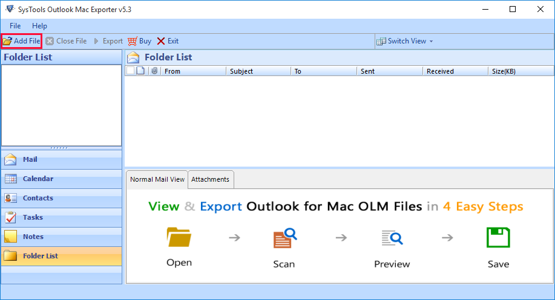
Task: Click the red X Exit icon
Action: coord(161,41)
